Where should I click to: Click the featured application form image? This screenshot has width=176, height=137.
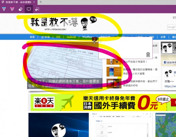[65, 60]
